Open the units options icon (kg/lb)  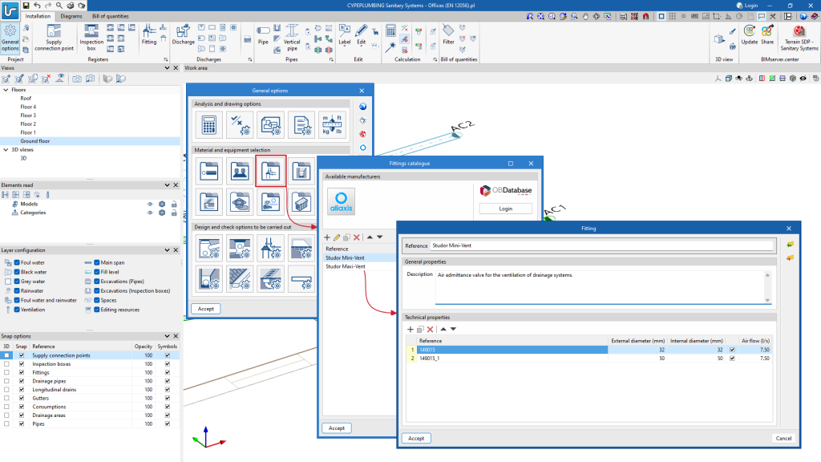332,125
